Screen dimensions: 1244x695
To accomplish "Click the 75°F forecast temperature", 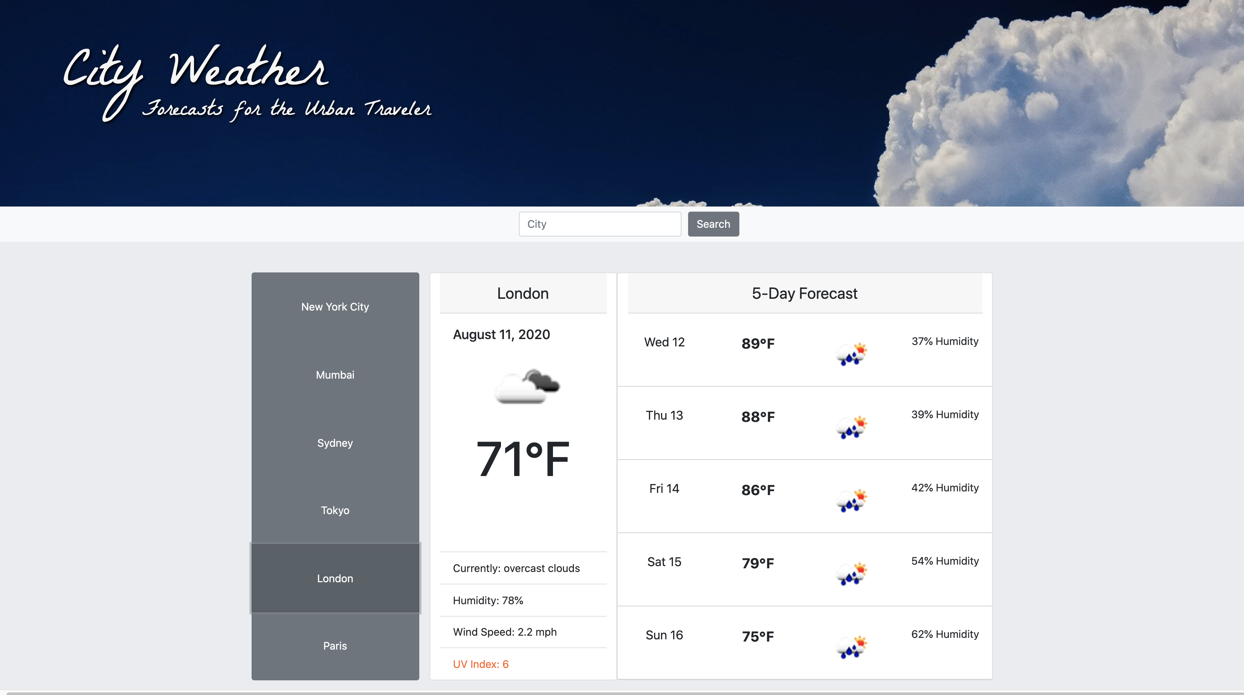I will pos(758,636).
